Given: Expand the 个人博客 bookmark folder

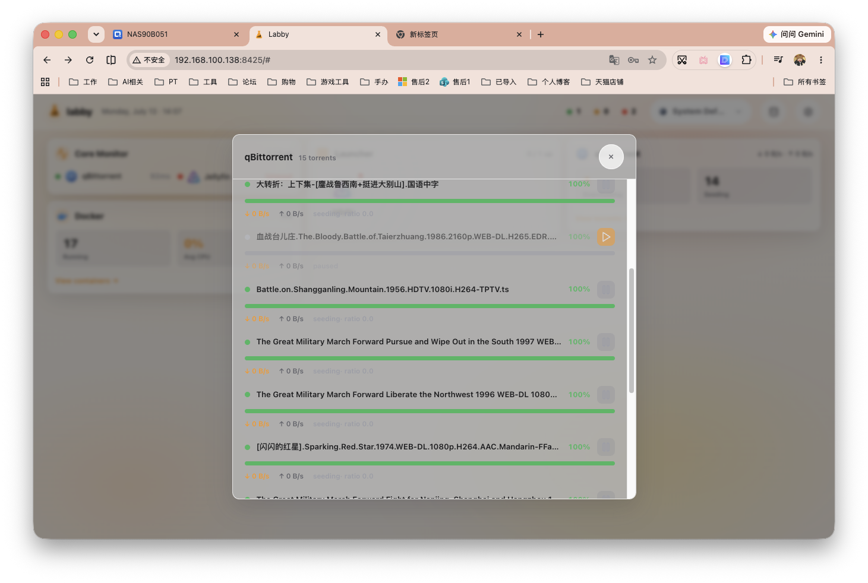Looking at the screenshot, I should 549,82.
